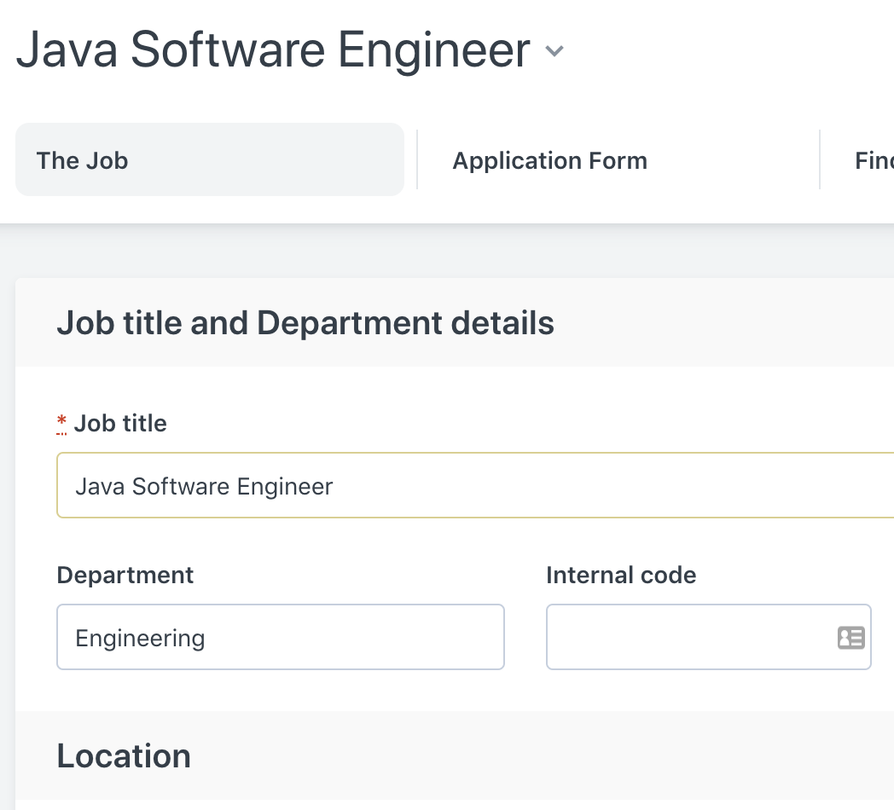Viewport: 894px width, 810px height.
Task: Focus the Department field containing Engineering
Action: 280,638
